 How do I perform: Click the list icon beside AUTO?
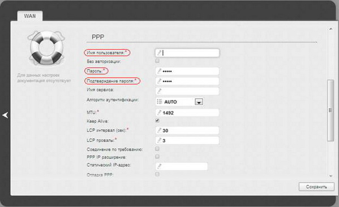click(x=160, y=102)
